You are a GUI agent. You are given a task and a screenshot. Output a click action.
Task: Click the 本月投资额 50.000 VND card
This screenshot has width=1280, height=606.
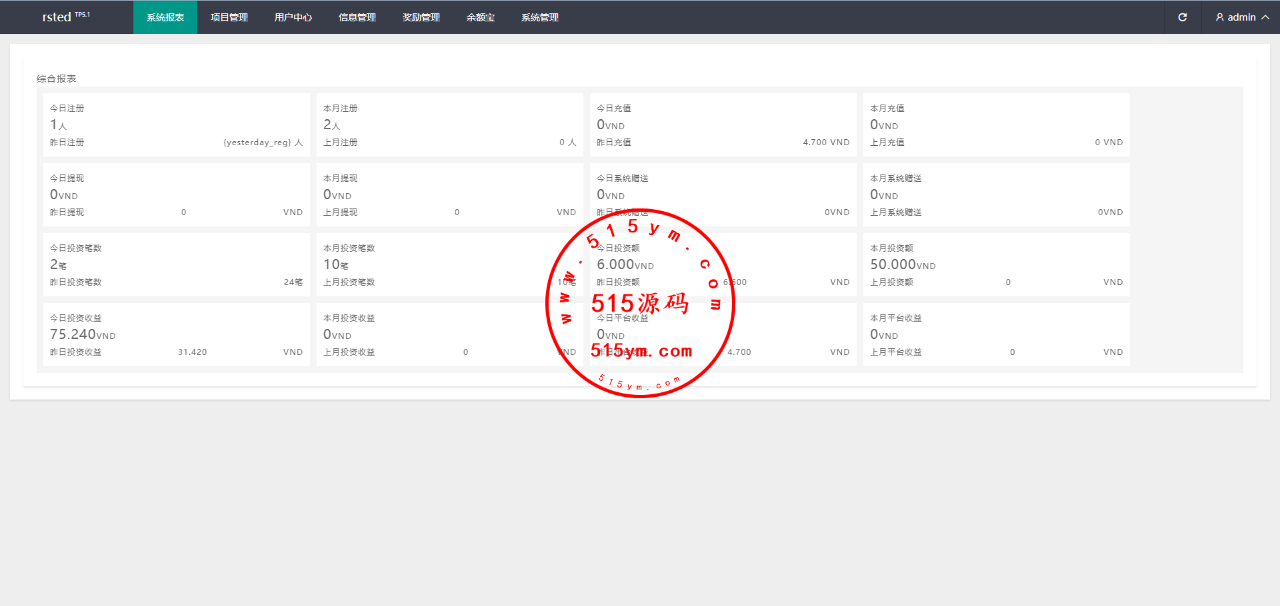point(996,264)
